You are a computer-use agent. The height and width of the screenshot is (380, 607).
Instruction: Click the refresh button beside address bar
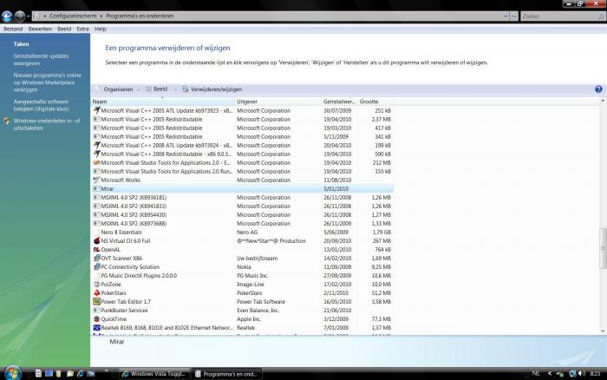point(514,16)
